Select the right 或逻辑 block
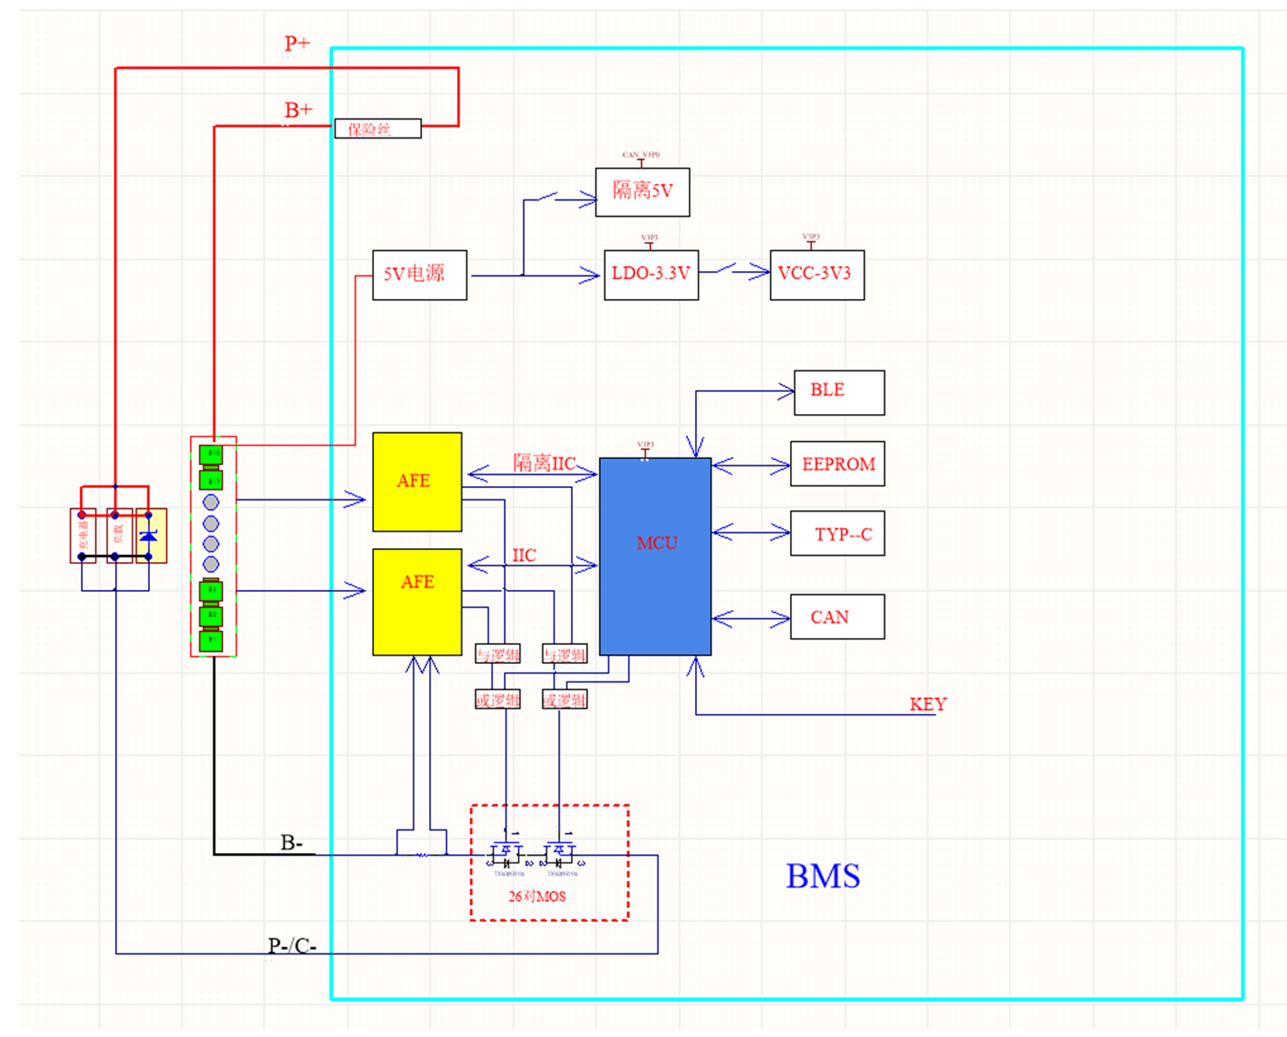 [564, 700]
